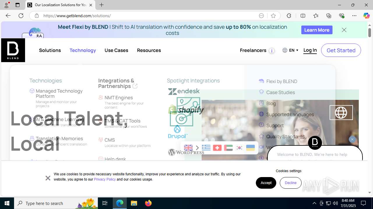Click the Quality Standards star icon
This screenshot has width=373, height=209.
[261, 136]
